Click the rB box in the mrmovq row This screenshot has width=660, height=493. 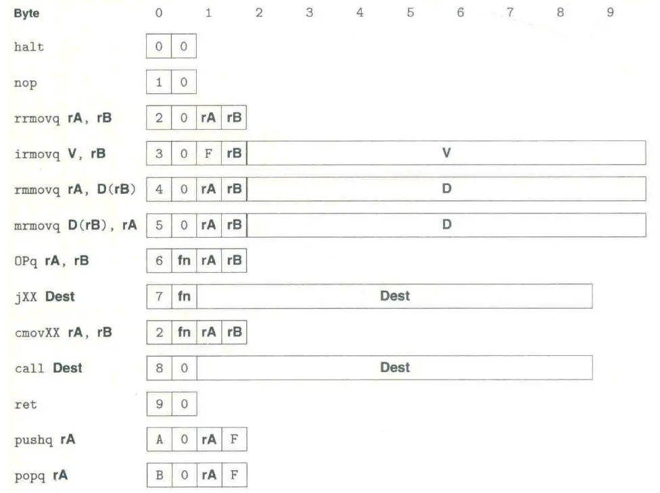(234, 225)
